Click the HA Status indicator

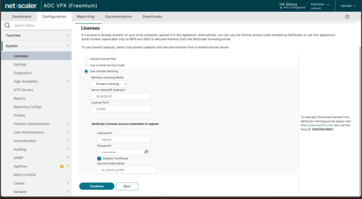(292, 6)
